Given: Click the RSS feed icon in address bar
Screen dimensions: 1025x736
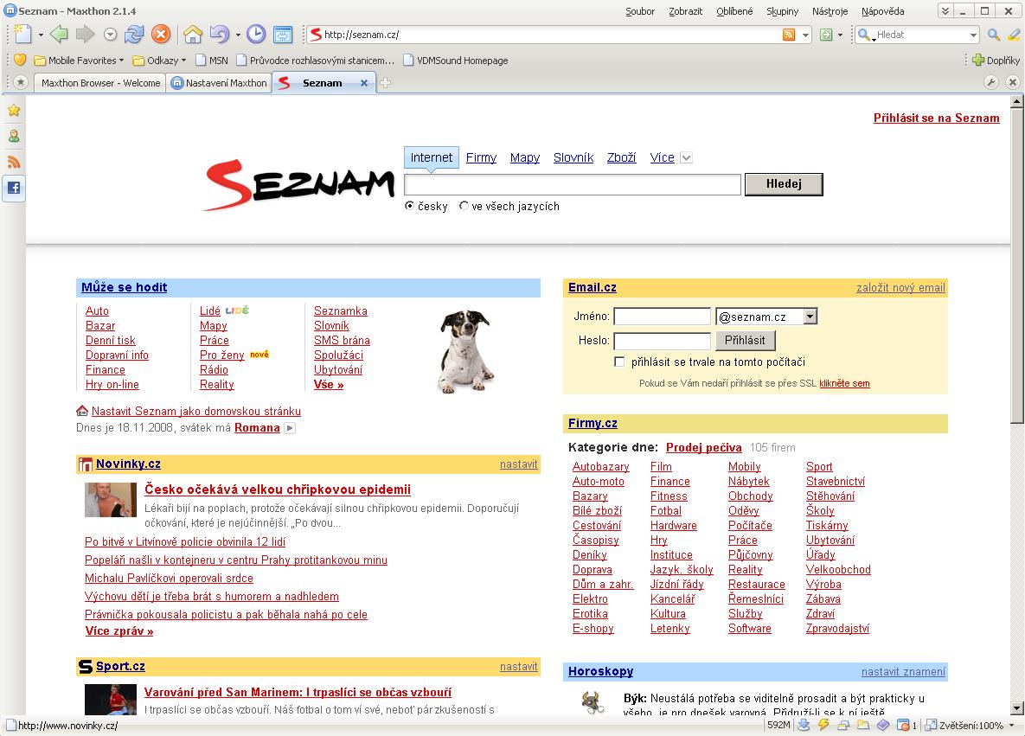Looking at the screenshot, I should (x=789, y=35).
